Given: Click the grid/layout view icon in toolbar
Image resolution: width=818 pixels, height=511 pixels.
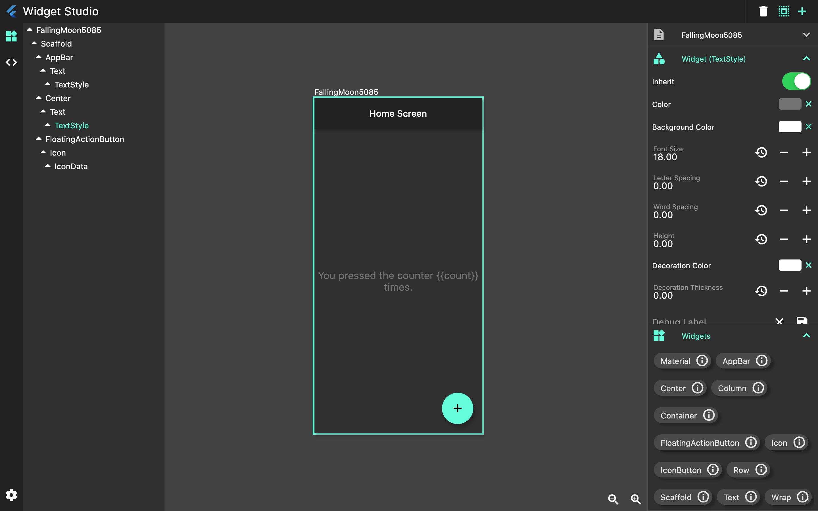Looking at the screenshot, I should coord(783,11).
